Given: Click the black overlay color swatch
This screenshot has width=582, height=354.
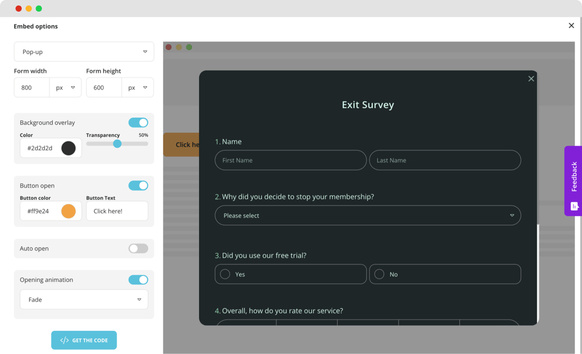Looking at the screenshot, I should (68, 148).
